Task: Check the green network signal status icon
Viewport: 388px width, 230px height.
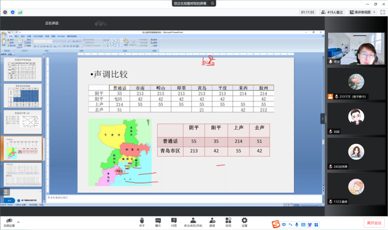Action: click(20, 12)
